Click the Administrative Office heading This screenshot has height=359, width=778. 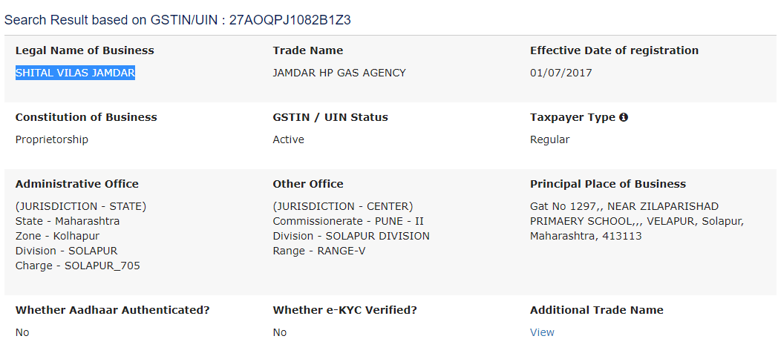(x=77, y=184)
